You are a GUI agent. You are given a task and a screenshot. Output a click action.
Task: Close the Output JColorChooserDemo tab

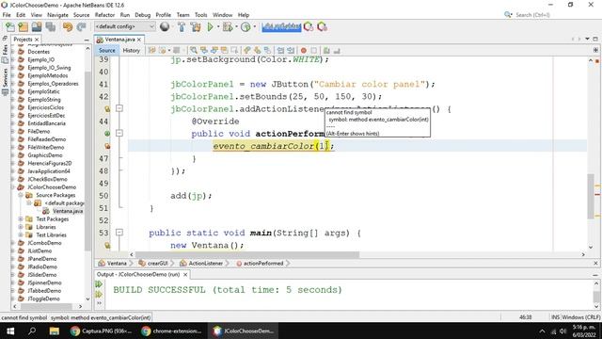click(x=185, y=274)
